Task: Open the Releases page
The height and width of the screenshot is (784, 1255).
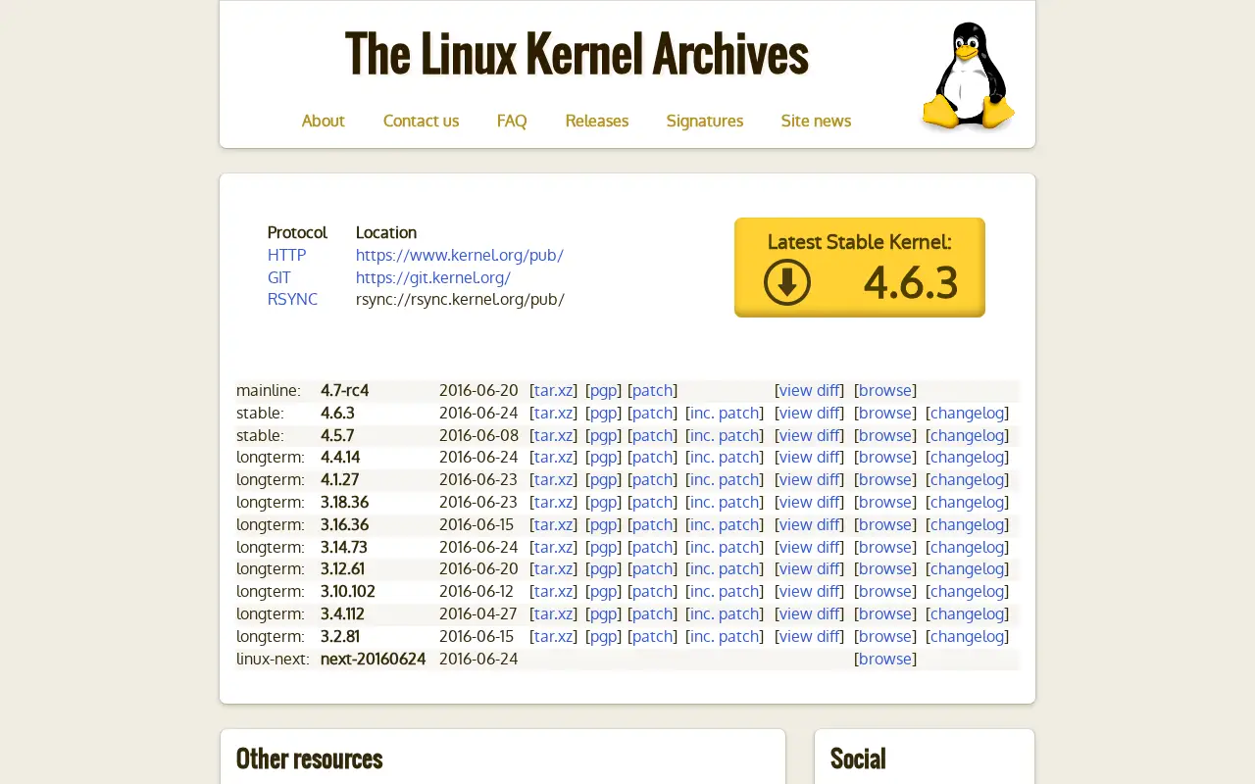Action: 596,121
